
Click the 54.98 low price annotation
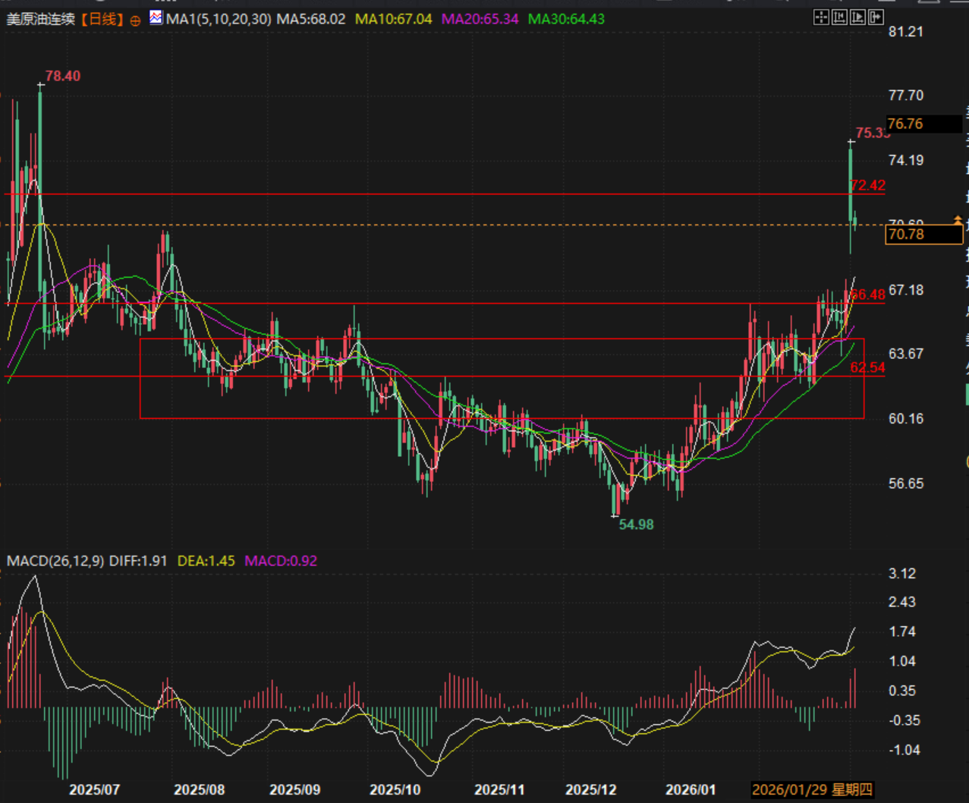coord(636,524)
